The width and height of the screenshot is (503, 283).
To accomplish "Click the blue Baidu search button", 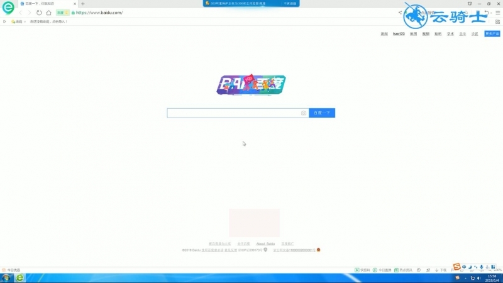I will [322, 113].
